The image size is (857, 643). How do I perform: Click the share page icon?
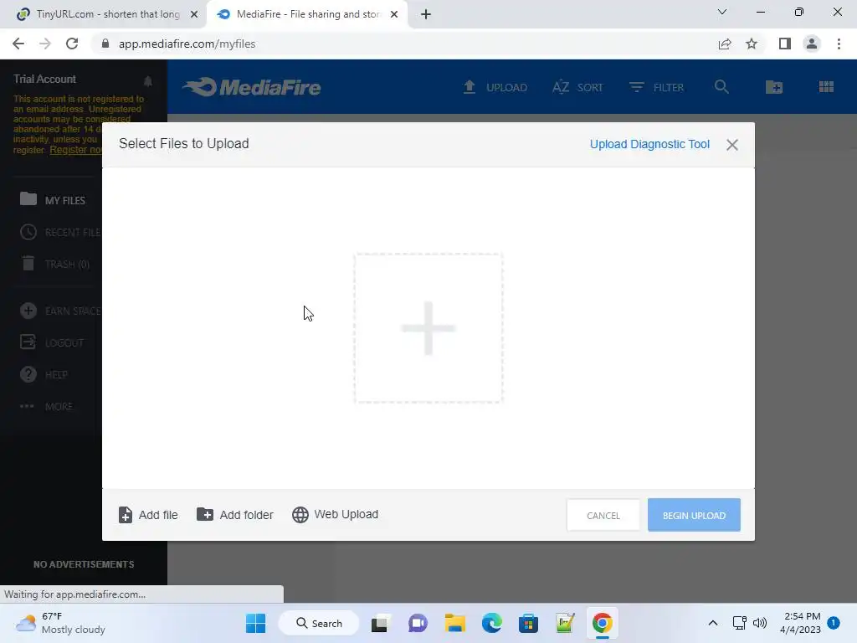[x=725, y=44]
